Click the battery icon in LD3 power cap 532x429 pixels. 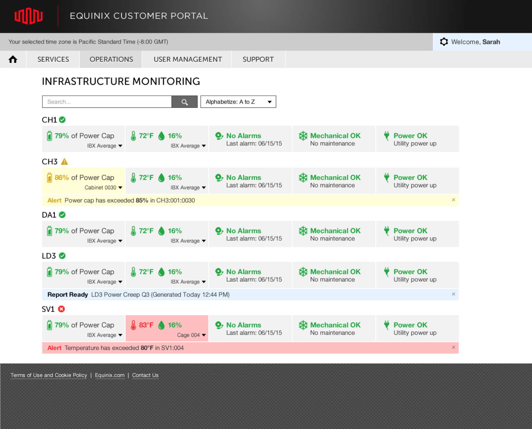[x=49, y=272]
